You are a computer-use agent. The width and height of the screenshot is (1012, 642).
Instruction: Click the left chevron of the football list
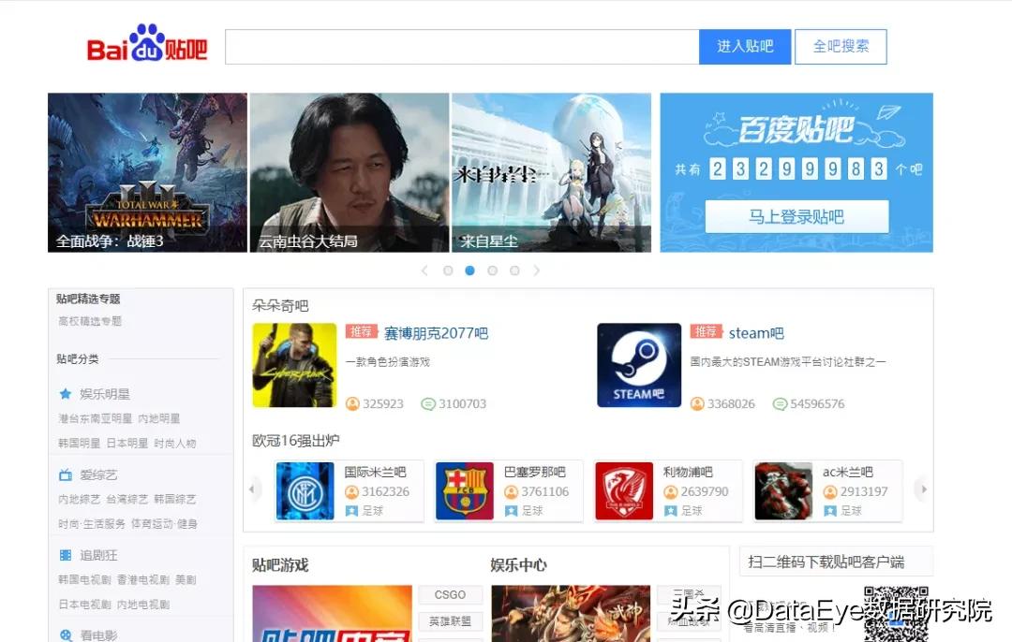point(253,489)
